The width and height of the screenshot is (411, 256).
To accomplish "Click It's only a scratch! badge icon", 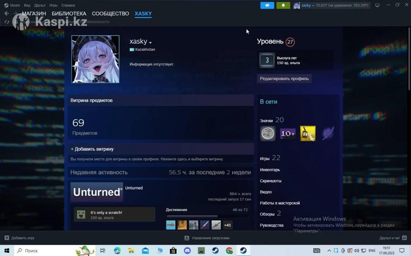I will (81, 215).
